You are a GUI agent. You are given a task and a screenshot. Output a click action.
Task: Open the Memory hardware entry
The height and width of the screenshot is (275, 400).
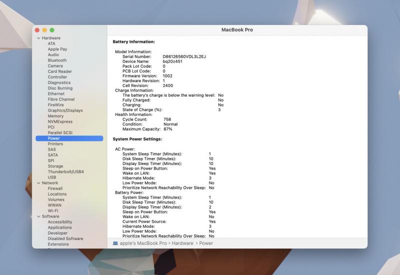[55, 116]
